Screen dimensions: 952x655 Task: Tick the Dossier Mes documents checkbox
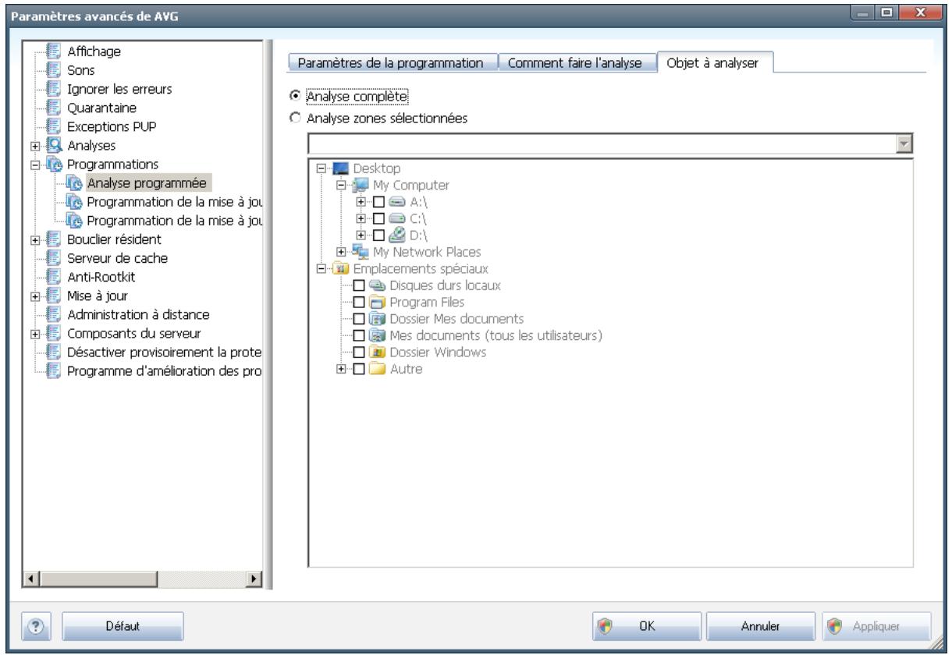(x=359, y=318)
